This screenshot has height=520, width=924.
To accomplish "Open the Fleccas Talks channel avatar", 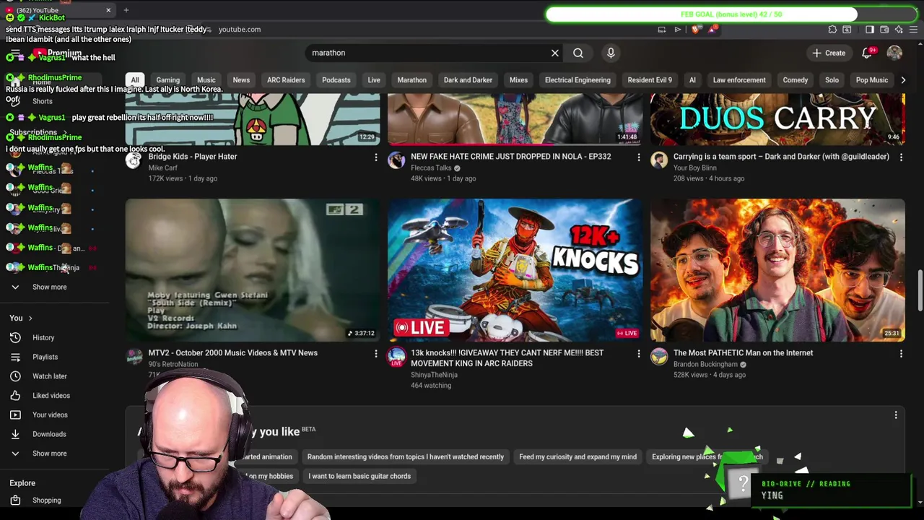I will pos(396,160).
